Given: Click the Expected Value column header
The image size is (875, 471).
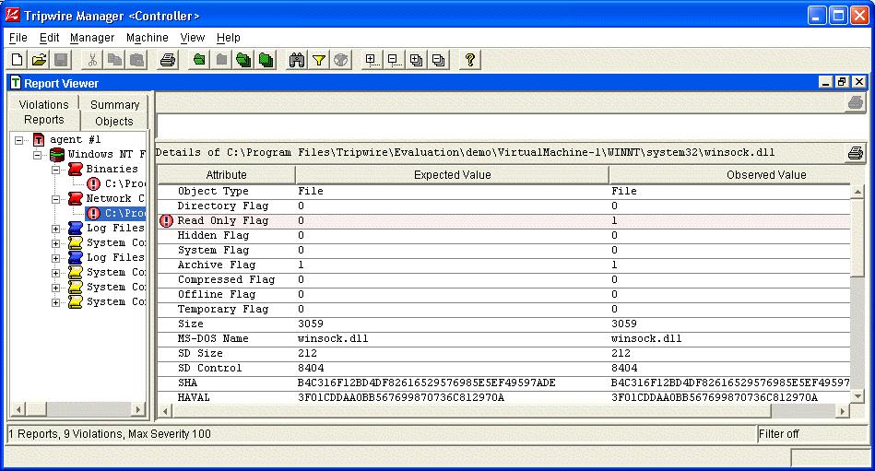Looking at the screenshot, I should click(x=452, y=175).
